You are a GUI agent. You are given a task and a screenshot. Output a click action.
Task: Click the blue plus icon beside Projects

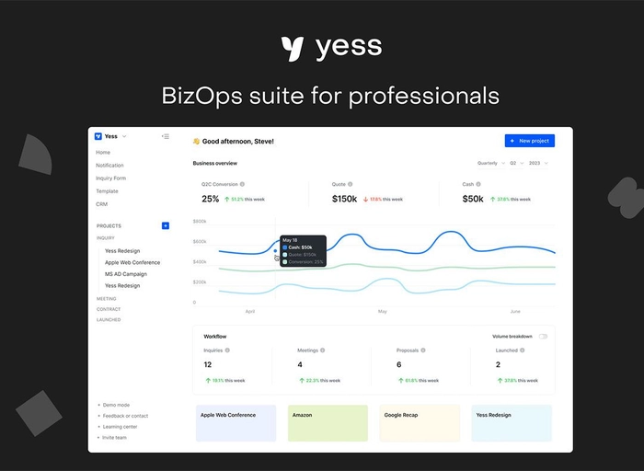pos(166,225)
